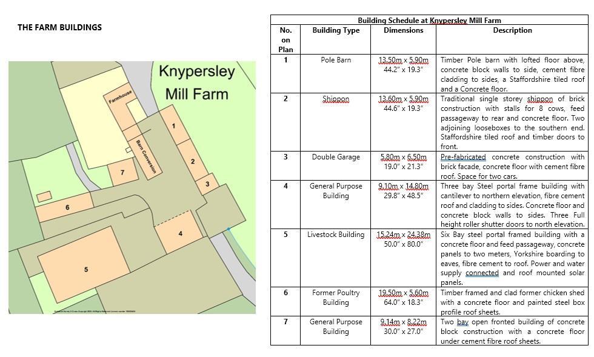Screen dimensions: 594x357
Task: Click the Barn Conversion label on map
Action: (x=146, y=156)
